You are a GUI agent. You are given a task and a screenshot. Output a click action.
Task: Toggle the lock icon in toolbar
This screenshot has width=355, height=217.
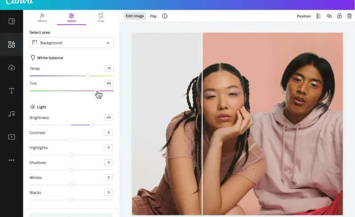pos(339,16)
